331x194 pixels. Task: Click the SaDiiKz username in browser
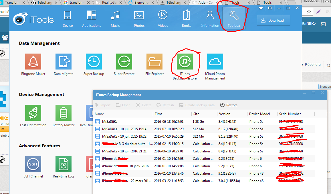(x=309, y=24)
